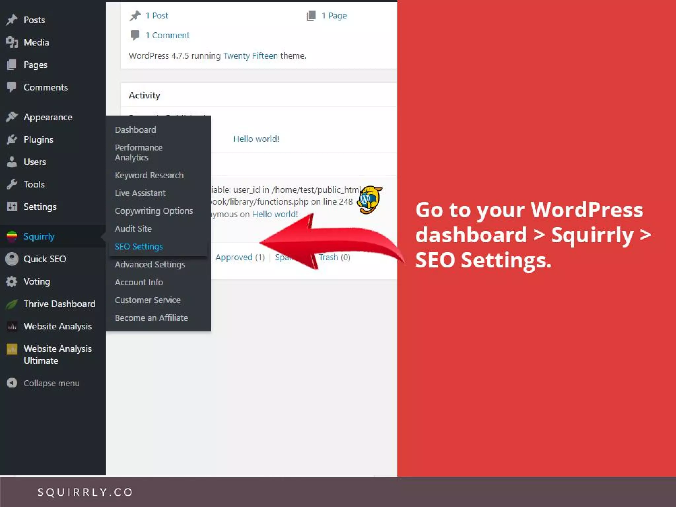The image size is (676, 507).
Task: Click the Squirrly rainbow logo icon
Action: tap(12, 236)
